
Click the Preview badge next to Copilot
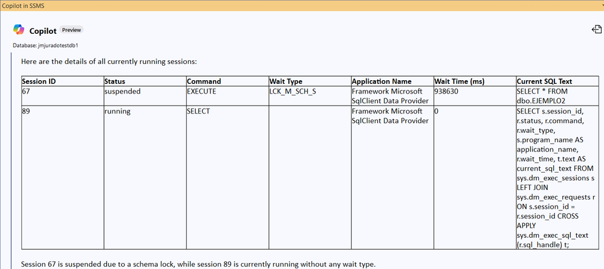click(x=72, y=30)
